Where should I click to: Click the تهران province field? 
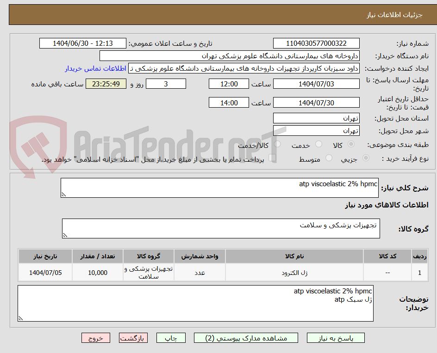point(316,118)
